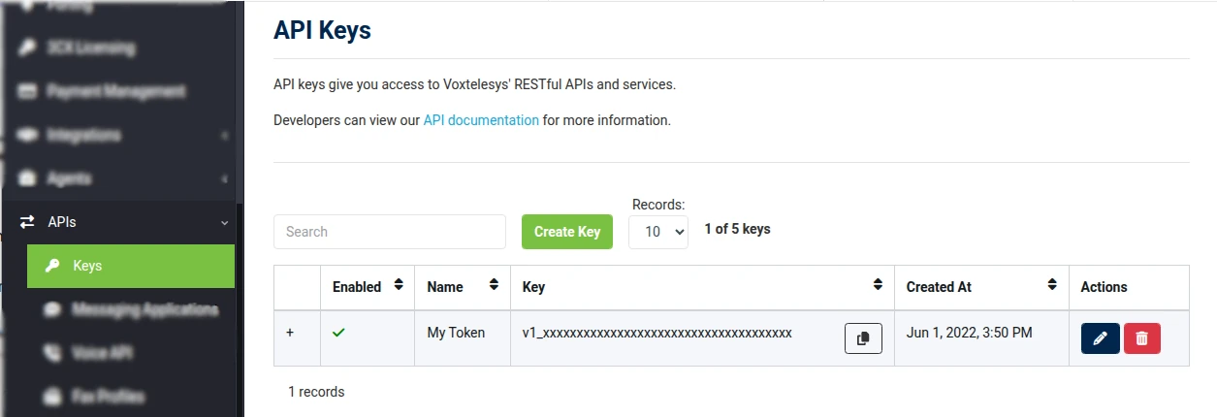Copy the My Token key to clipboard

click(863, 338)
